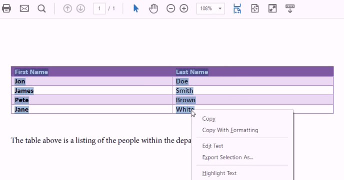Image resolution: width=344 pixels, height=180 pixels.
Task: Click the Last Name header cell
Action: click(252, 72)
